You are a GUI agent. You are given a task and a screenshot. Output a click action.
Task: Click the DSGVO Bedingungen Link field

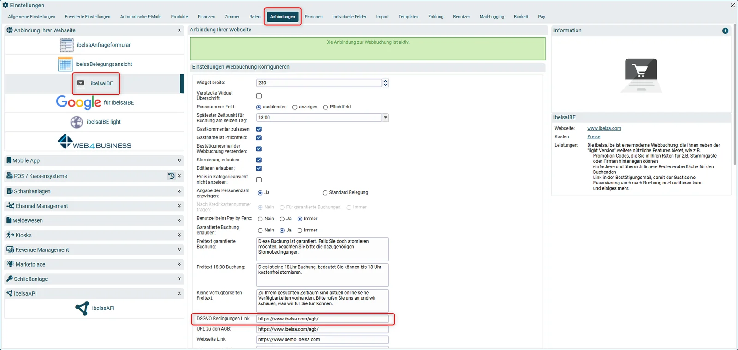coord(322,319)
